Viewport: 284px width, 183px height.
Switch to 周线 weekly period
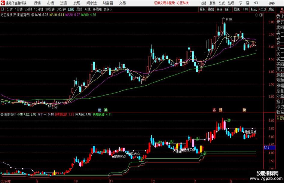point(79,9)
